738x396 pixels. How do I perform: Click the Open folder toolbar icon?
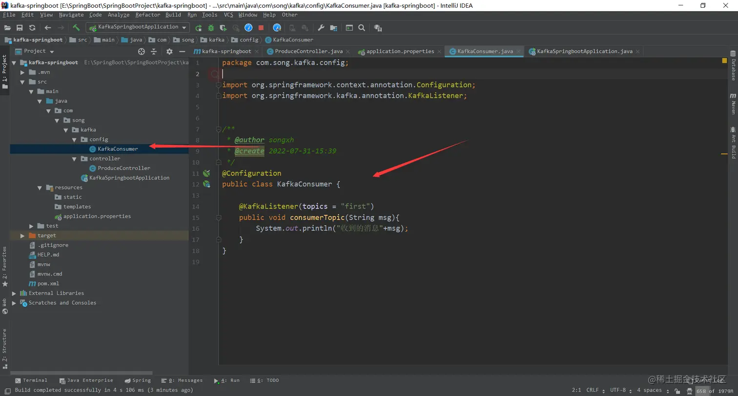[x=8, y=28]
